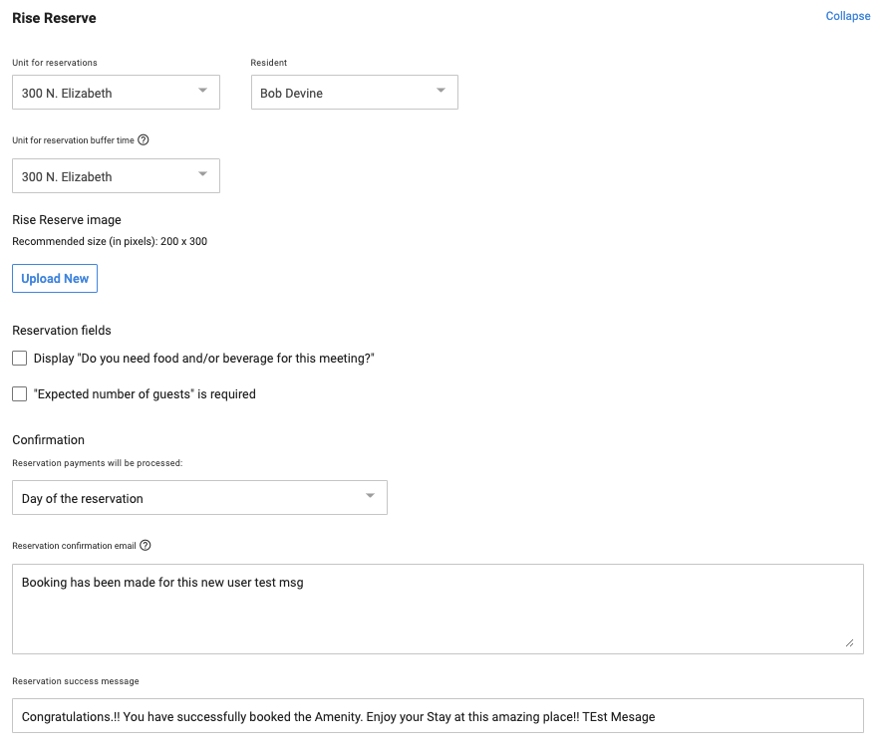Image resolution: width=883 pixels, height=749 pixels.
Task: Click arrow icon in Unit for reservations dropdown
Action: 202,92
